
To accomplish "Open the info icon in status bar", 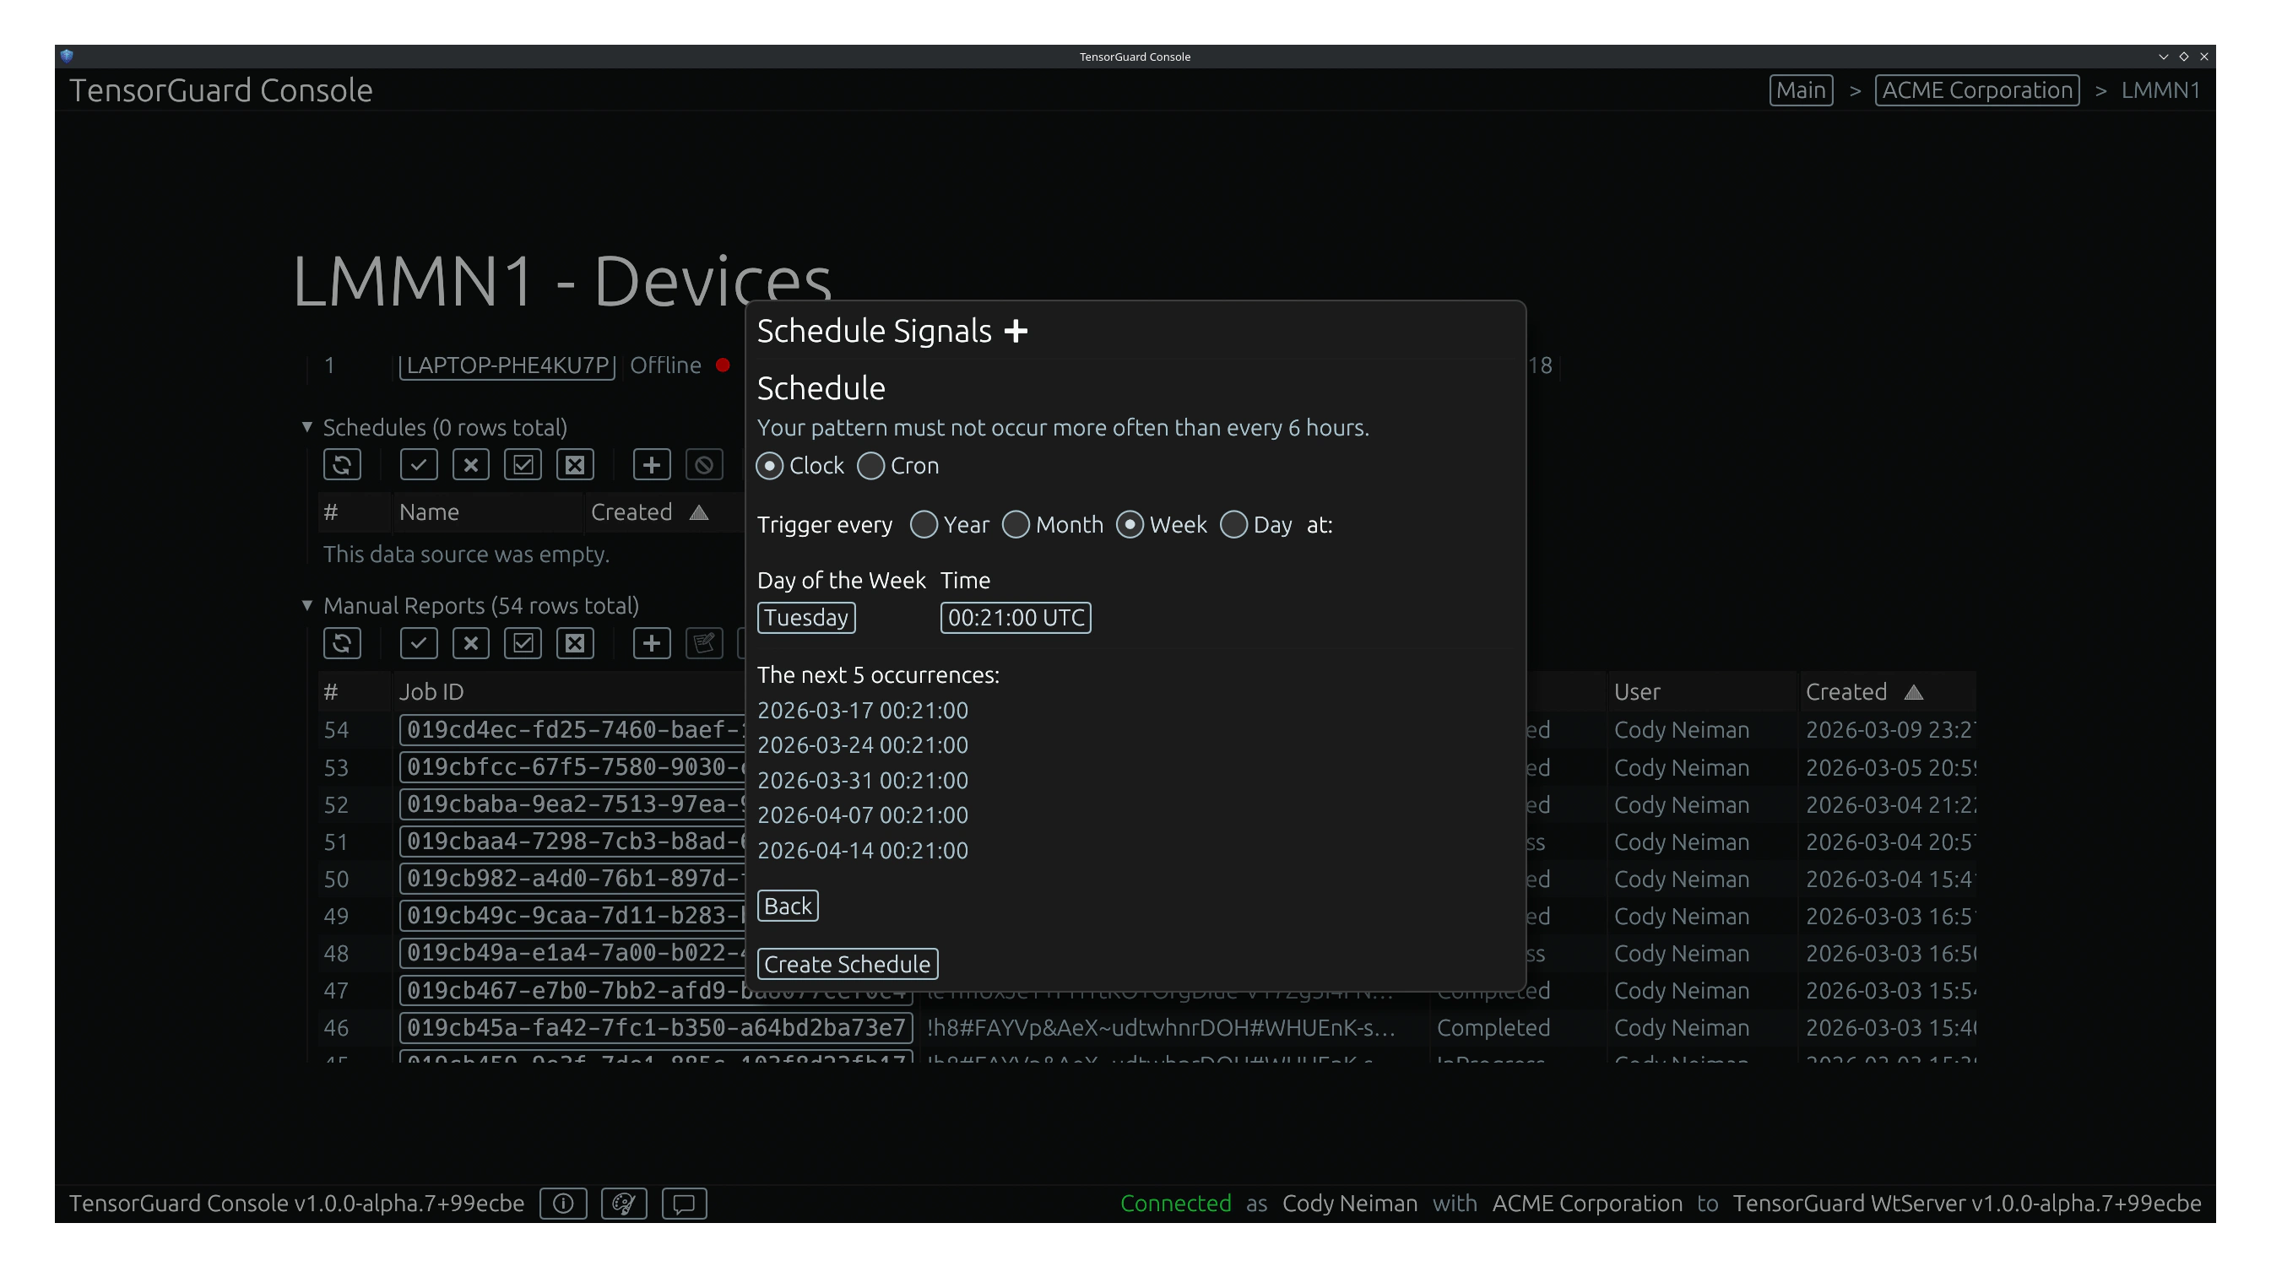I will [x=562, y=1203].
